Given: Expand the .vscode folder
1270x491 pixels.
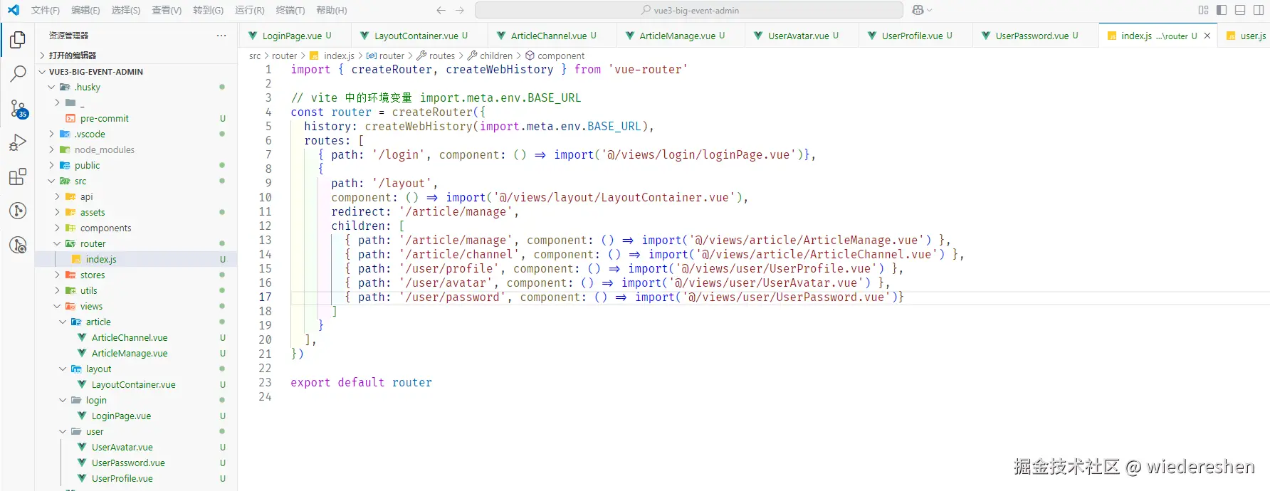Looking at the screenshot, I should pyautogui.click(x=135, y=134).
